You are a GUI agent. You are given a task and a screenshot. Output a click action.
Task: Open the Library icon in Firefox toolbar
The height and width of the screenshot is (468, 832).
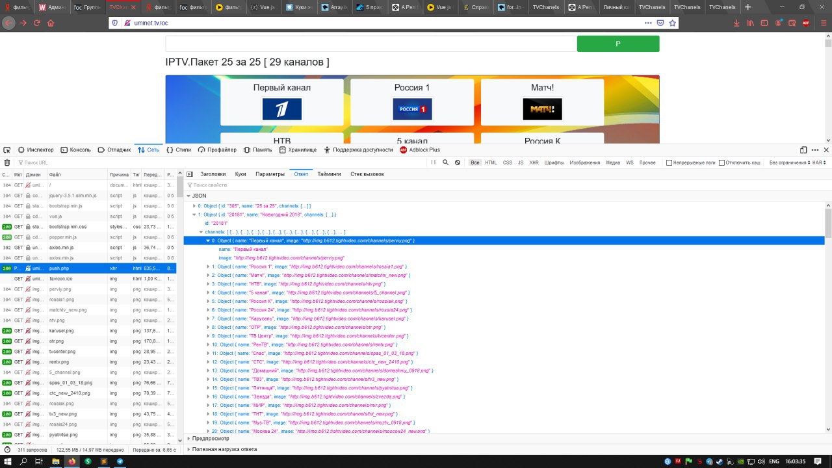750,23
